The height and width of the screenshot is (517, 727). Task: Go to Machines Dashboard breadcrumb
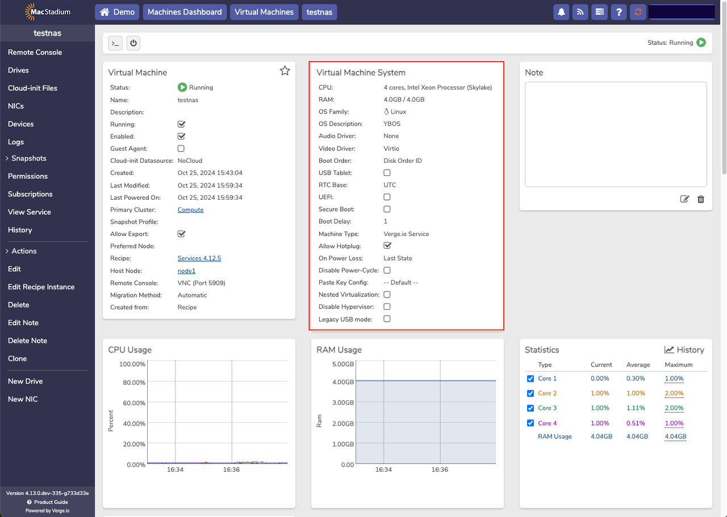coord(185,12)
